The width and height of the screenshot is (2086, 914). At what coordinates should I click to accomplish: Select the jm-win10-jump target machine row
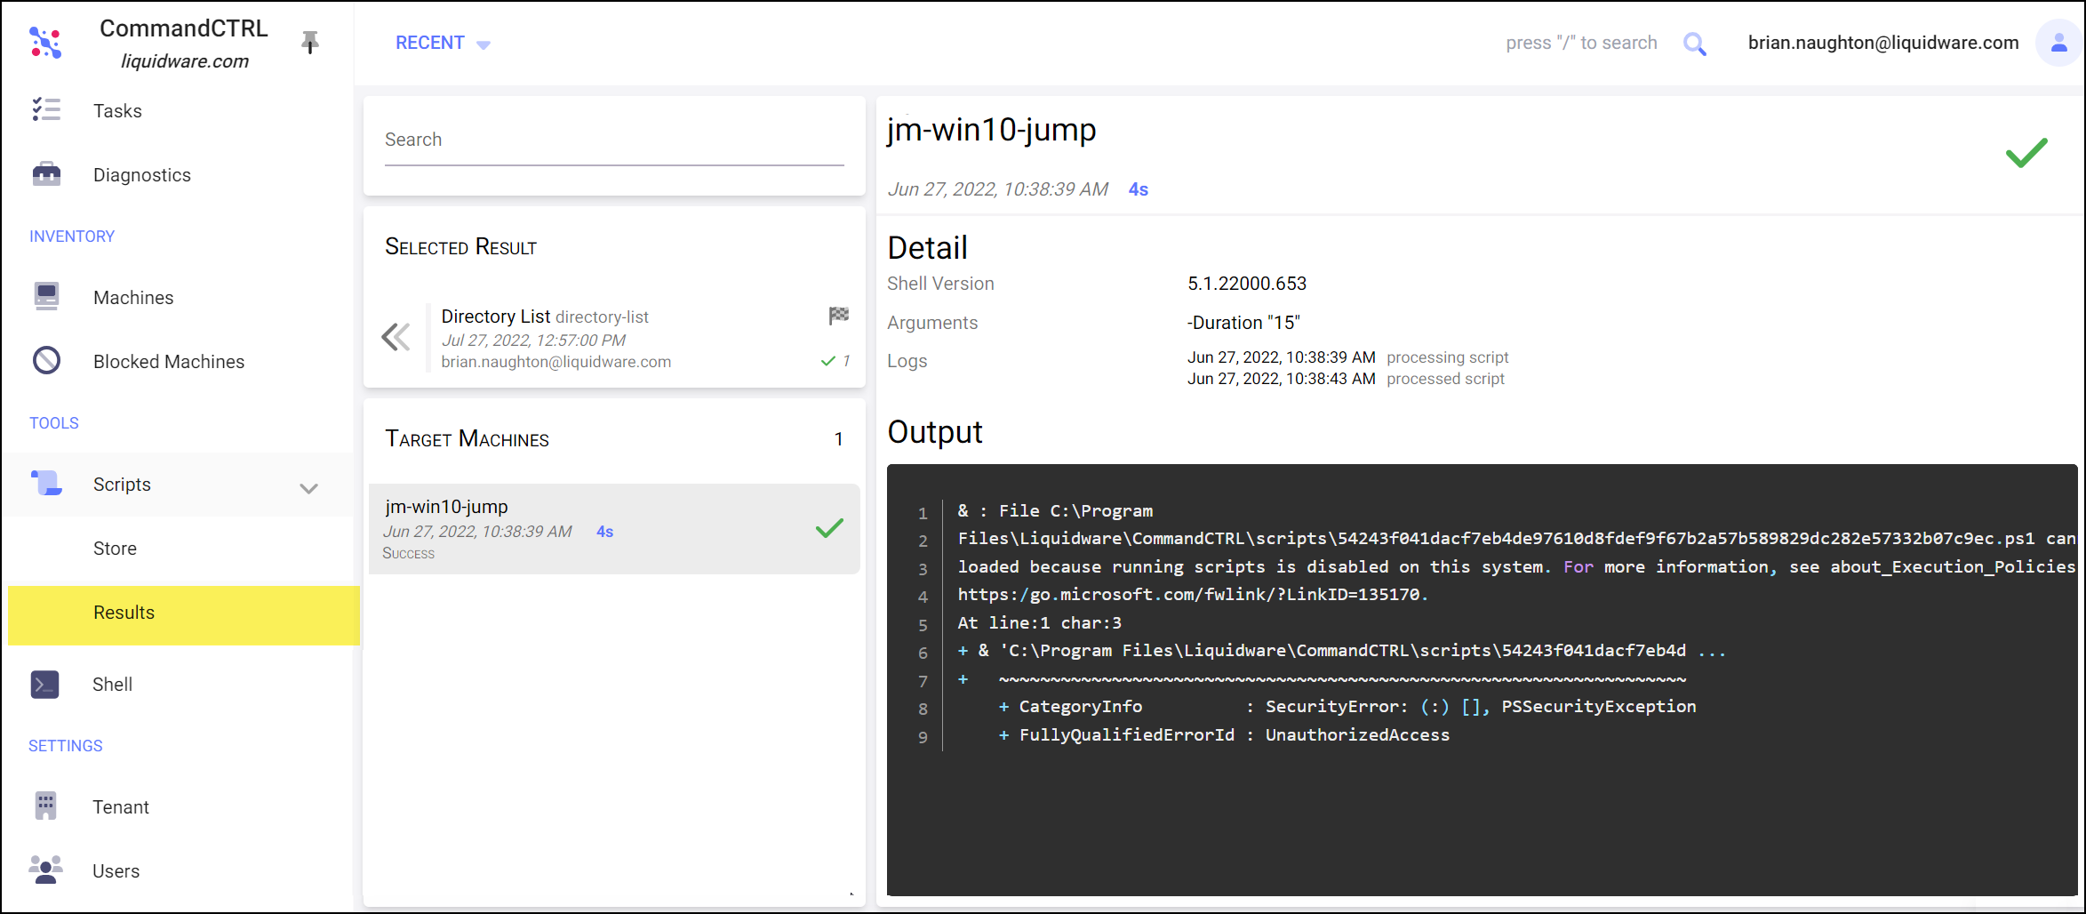pos(614,529)
